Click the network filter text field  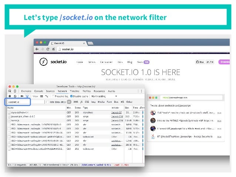(26, 102)
